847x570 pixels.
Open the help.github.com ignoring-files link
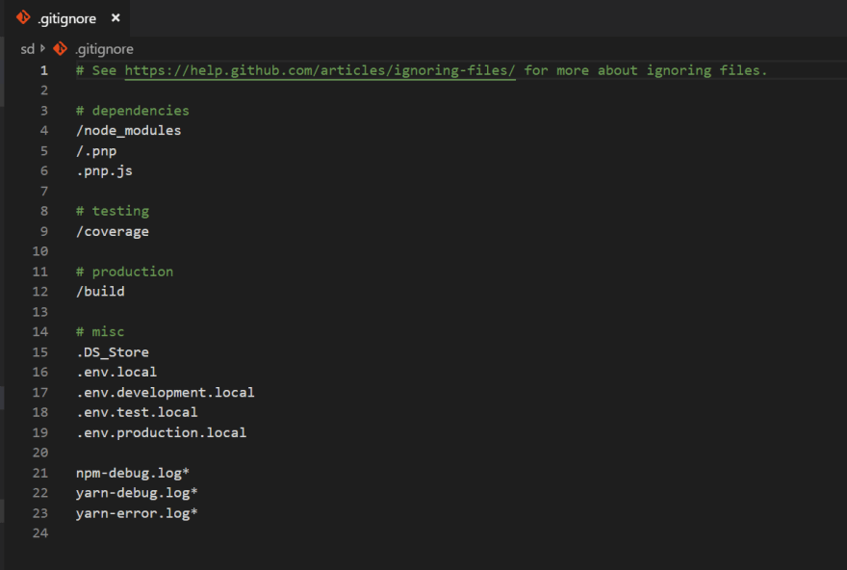[320, 70]
